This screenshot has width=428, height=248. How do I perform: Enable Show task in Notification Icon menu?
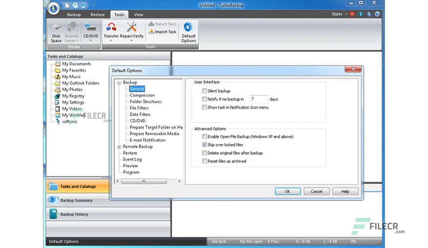click(x=204, y=107)
